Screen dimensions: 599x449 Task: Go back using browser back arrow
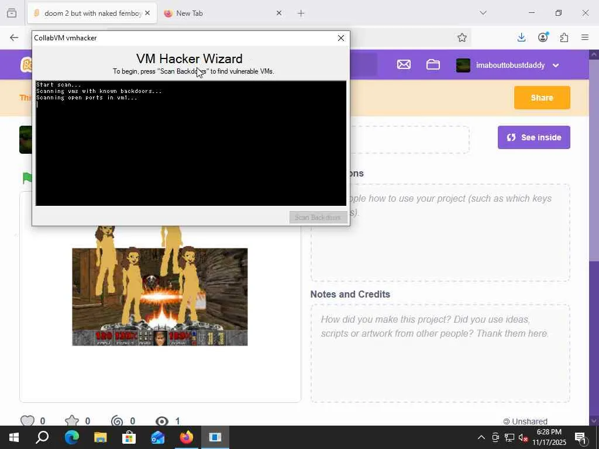tap(14, 37)
